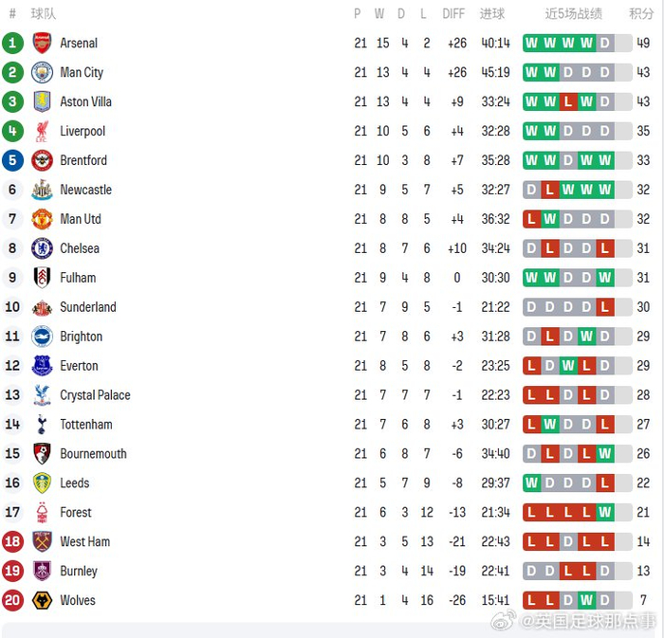Click the 进球 goals column header

click(x=493, y=14)
